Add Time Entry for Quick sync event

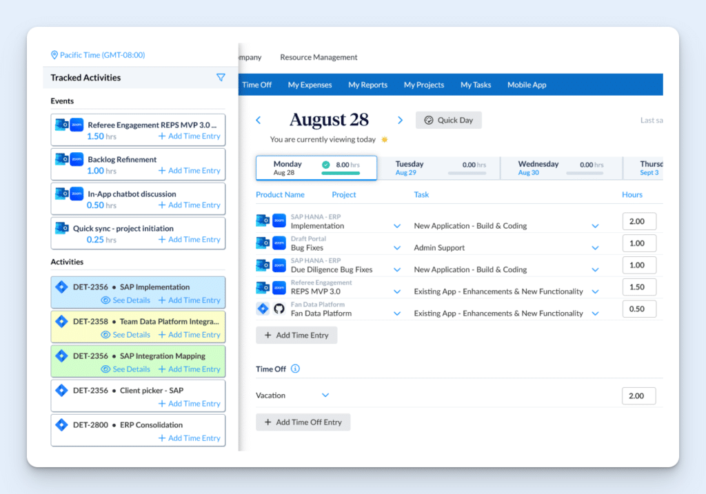(189, 239)
